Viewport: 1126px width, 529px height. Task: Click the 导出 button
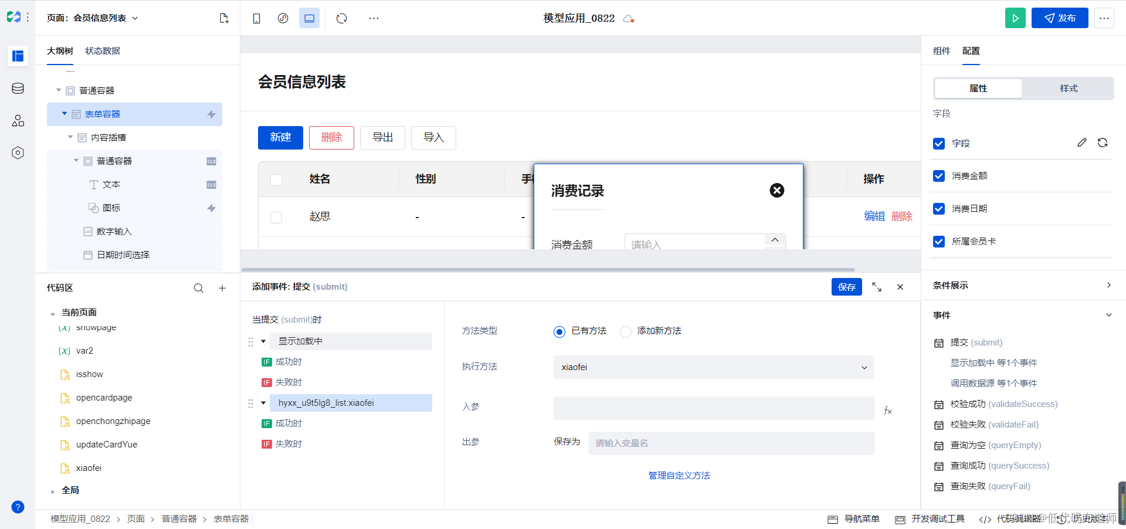point(382,138)
